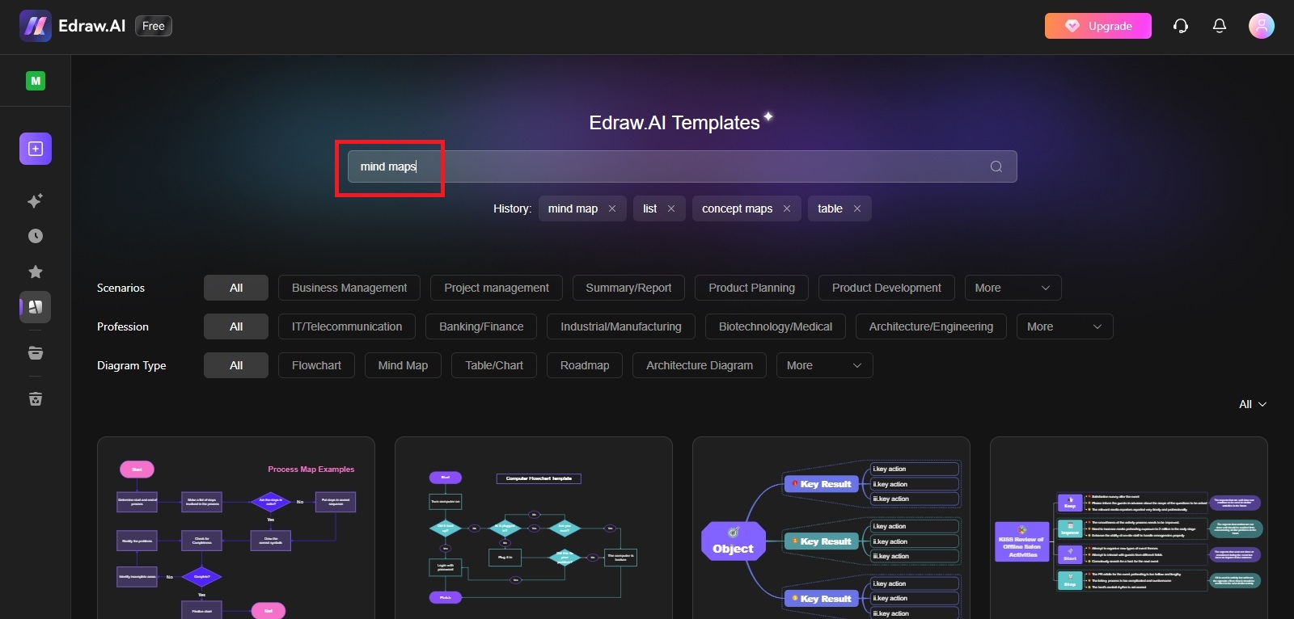
Task: Filter profession by Banking/Finance
Action: [x=481, y=326]
